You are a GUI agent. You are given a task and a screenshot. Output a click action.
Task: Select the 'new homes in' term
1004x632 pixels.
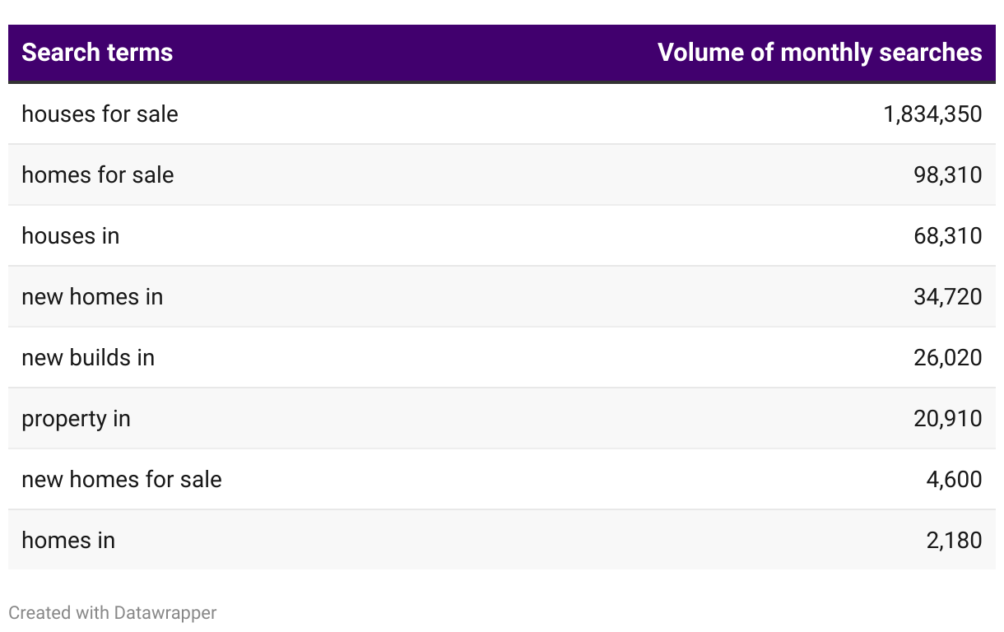(92, 296)
